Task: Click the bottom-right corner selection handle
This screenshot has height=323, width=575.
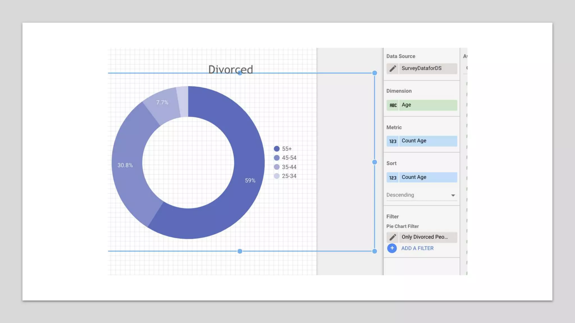Action: tap(374, 251)
